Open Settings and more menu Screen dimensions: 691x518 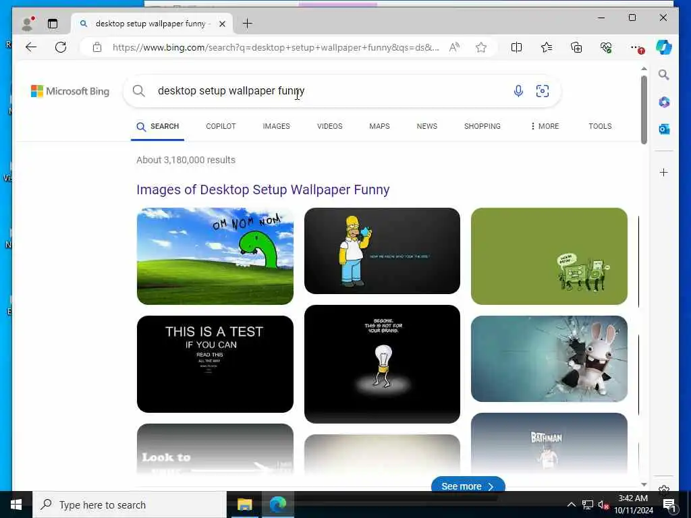pyautogui.click(x=636, y=47)
